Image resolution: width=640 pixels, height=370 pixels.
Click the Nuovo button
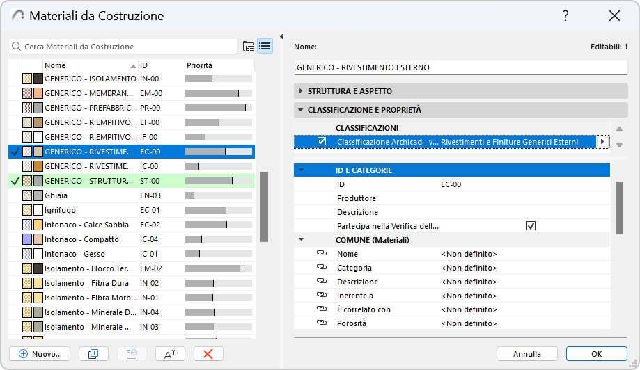[40, 353]
